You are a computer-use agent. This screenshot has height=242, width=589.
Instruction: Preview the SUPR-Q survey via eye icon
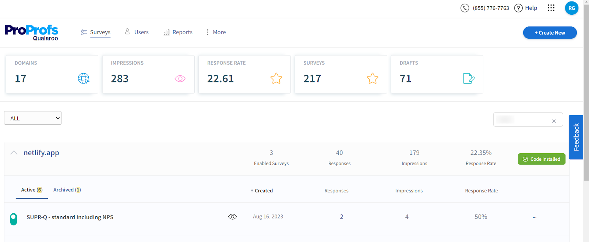(232, 217)
